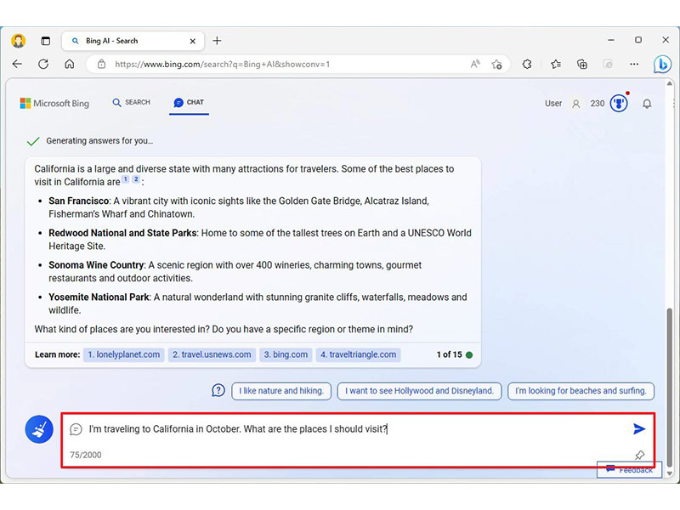The height and width of the screenshot is (510, 680).
Task: Choose 'I want to see Hollywood and Disneyland.'
Action: 419,391
